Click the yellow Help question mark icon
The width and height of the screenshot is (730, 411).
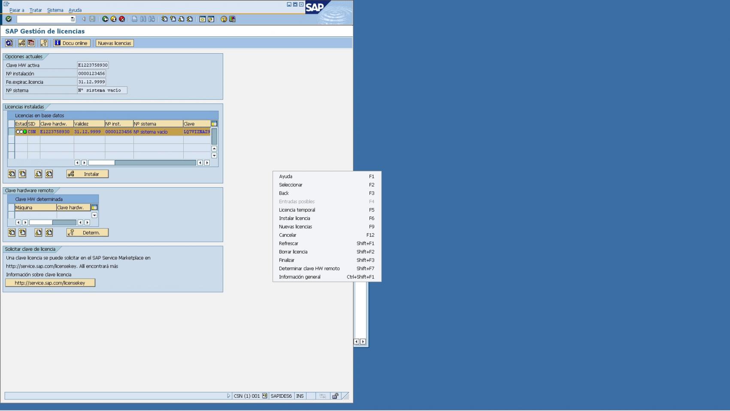point(224,19)
